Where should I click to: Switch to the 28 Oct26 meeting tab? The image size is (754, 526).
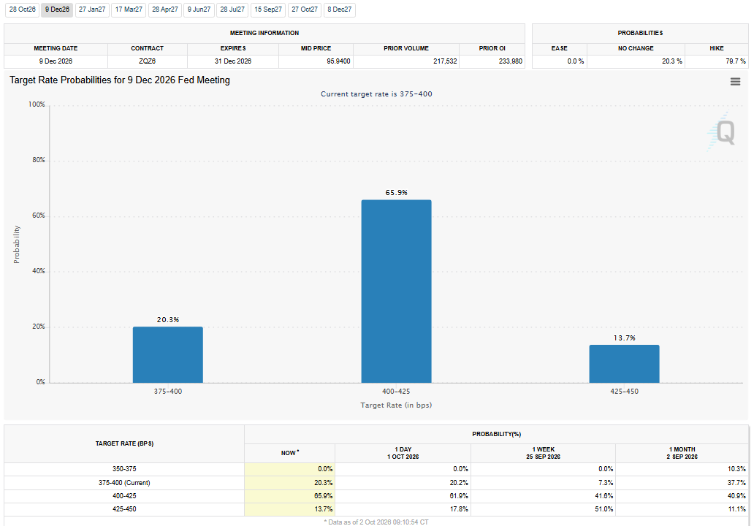pos(22,9)
